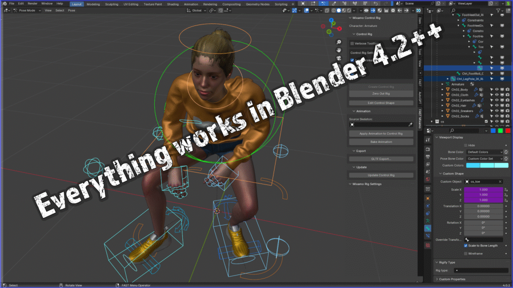Viewport: 513px width, 288px height.
Task: Click mesh icon of Ch02_Body row
Action: tap(447, 89)
